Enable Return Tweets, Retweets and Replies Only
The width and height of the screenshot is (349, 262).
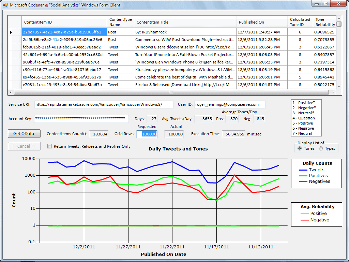pyautogui.click(x=50, y=146)
